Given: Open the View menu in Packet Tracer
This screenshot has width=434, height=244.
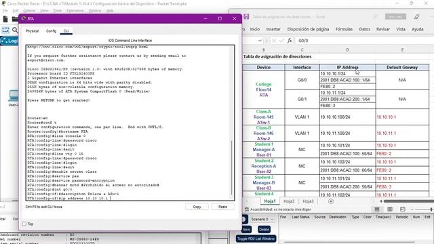Looking at the screenshot, I should 44,11.
